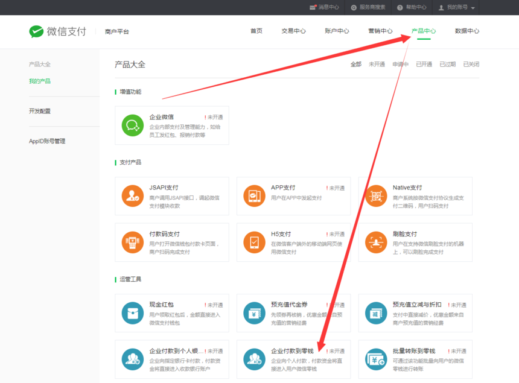Screen dimensions: 519x383
Task: Switch to the 产品中心 tab
Action: pos(424,31)
